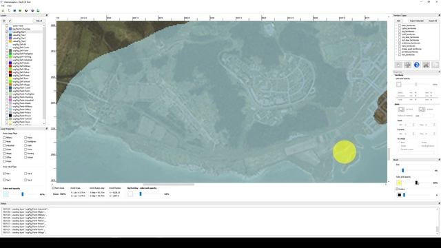Enable the Paint mode checkbox

tap(53, 188)
